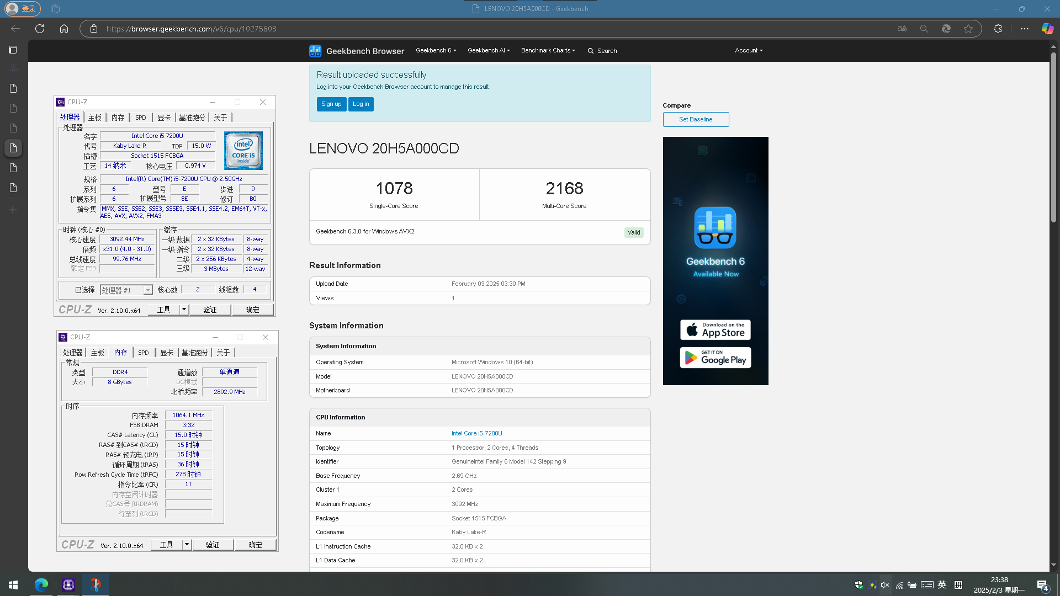Open the browser extensions menu
The height and width of the screenshot is (596, 1060).
click(998, 29)
